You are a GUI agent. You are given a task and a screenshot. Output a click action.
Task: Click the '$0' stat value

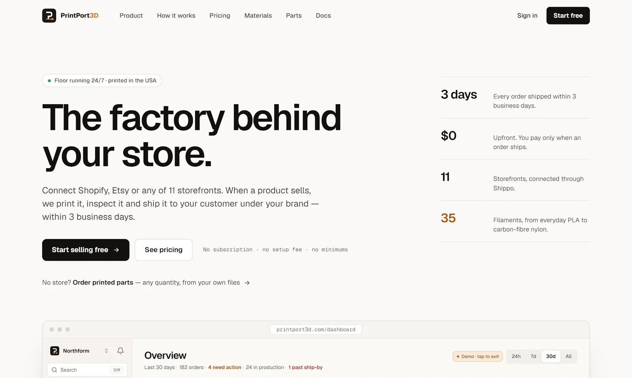coord(449,135)
